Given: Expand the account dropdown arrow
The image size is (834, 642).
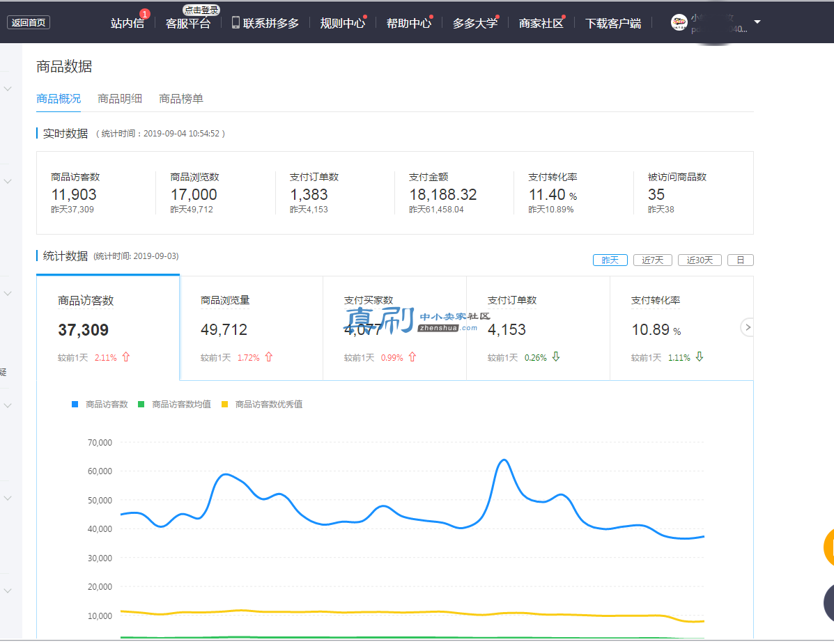Looking at the screenshot, I should [x=757, y=22].
